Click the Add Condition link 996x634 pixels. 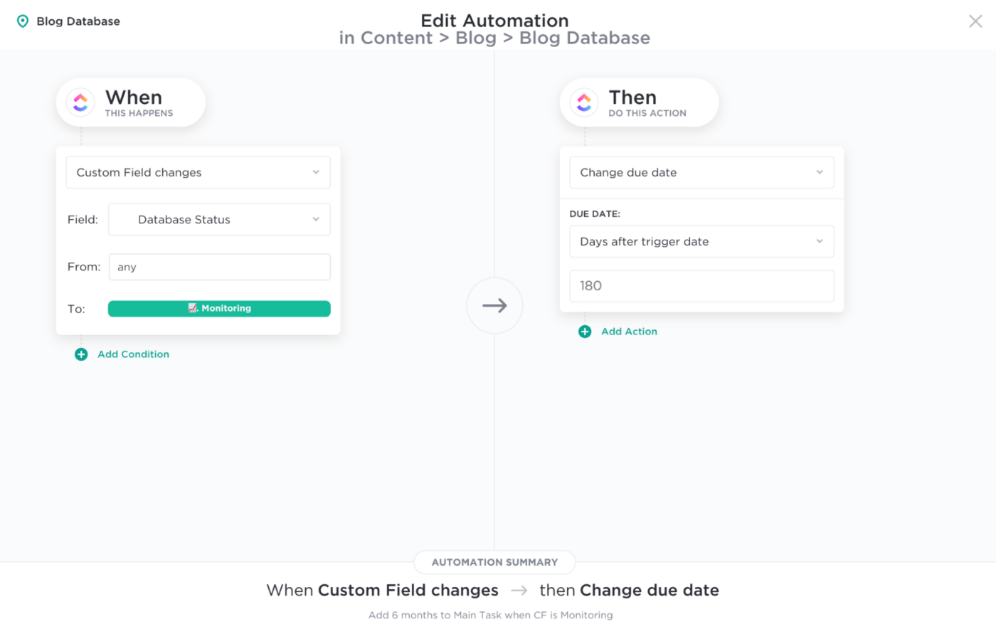click(133, 354)
